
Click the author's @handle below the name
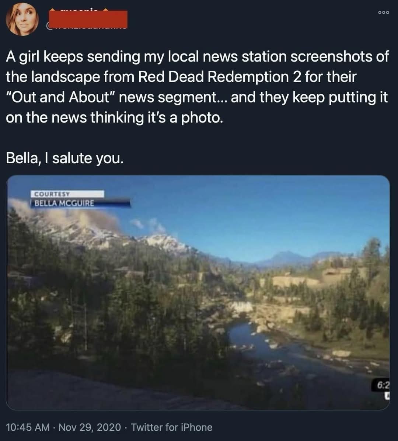(87, 27)
